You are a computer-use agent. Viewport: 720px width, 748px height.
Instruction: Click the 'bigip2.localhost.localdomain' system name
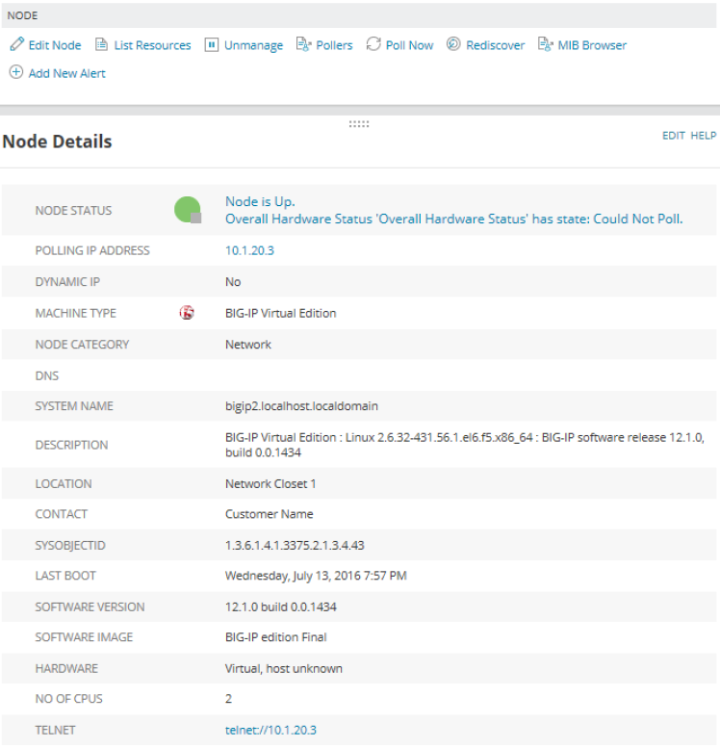(x=301, y=406)
